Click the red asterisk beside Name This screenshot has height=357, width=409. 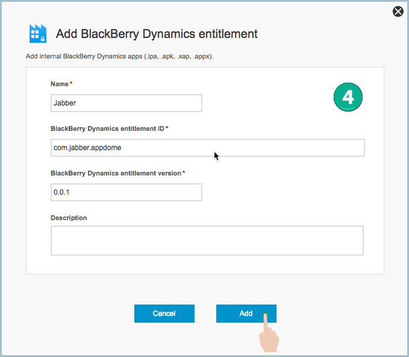[x=71, y=83]
